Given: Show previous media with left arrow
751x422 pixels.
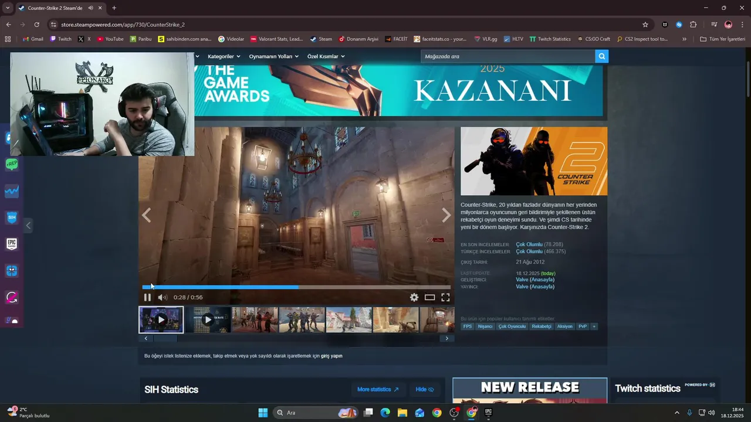Looking at the screenshot, I should click(146, 216).
